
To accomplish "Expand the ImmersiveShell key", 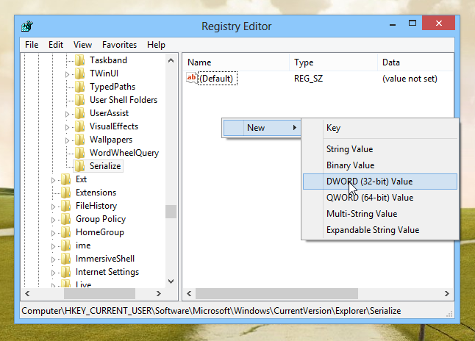I will tap(54, 260).
